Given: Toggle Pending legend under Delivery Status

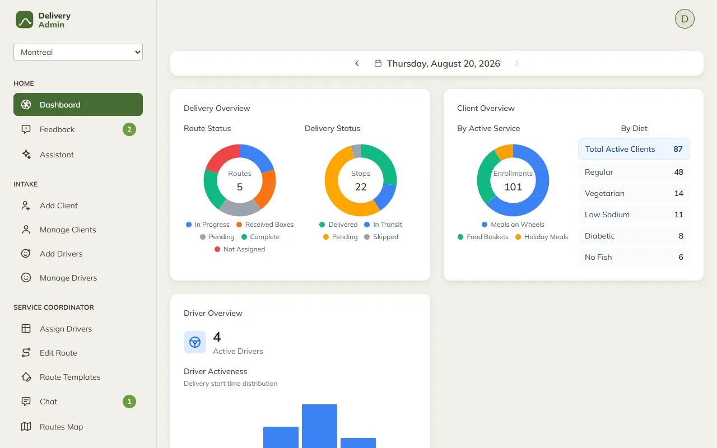Looking at the screenshot, I should 341,237.
